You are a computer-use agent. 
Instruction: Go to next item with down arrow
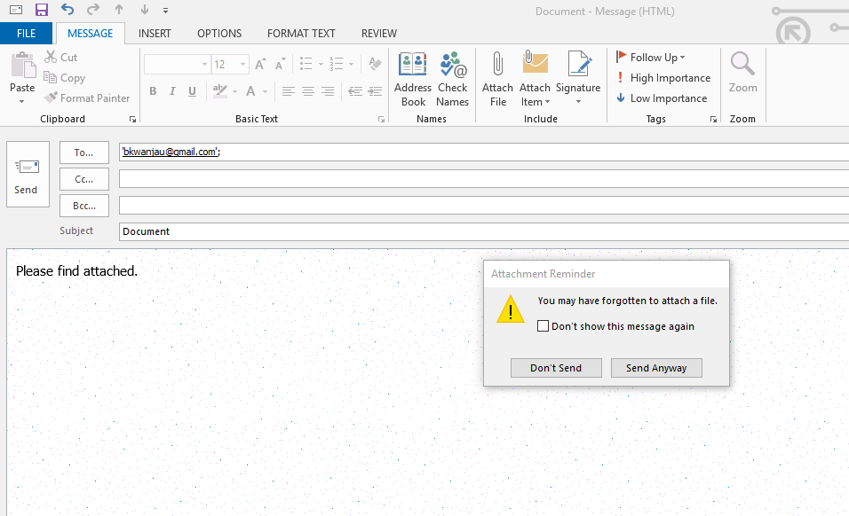[145, 9]
